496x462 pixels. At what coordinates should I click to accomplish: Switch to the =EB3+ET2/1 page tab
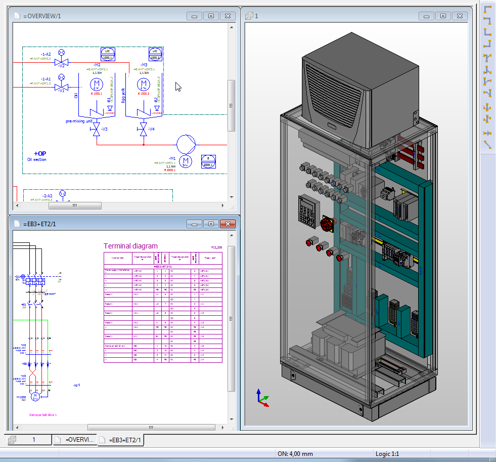(x=120, y=440)
